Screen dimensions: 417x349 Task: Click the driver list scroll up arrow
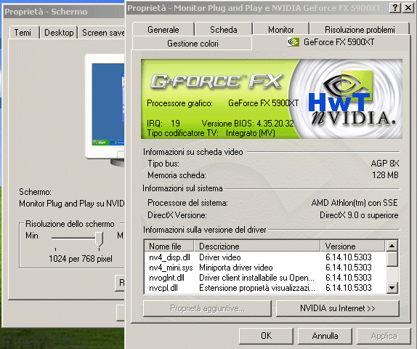(392, 246)
